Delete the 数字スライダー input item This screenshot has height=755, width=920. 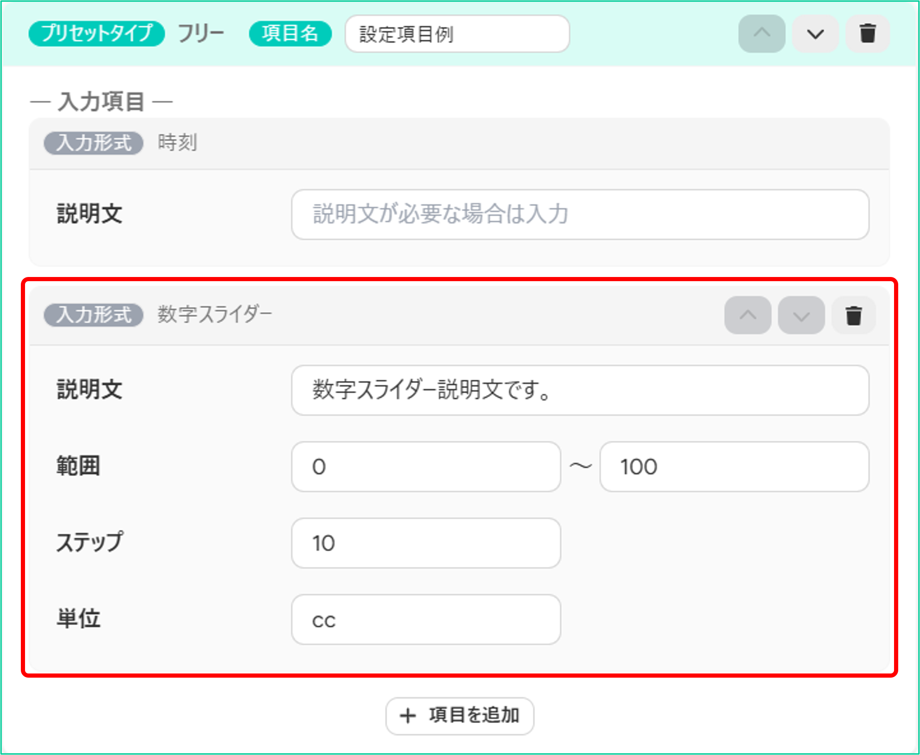point(854,315)
